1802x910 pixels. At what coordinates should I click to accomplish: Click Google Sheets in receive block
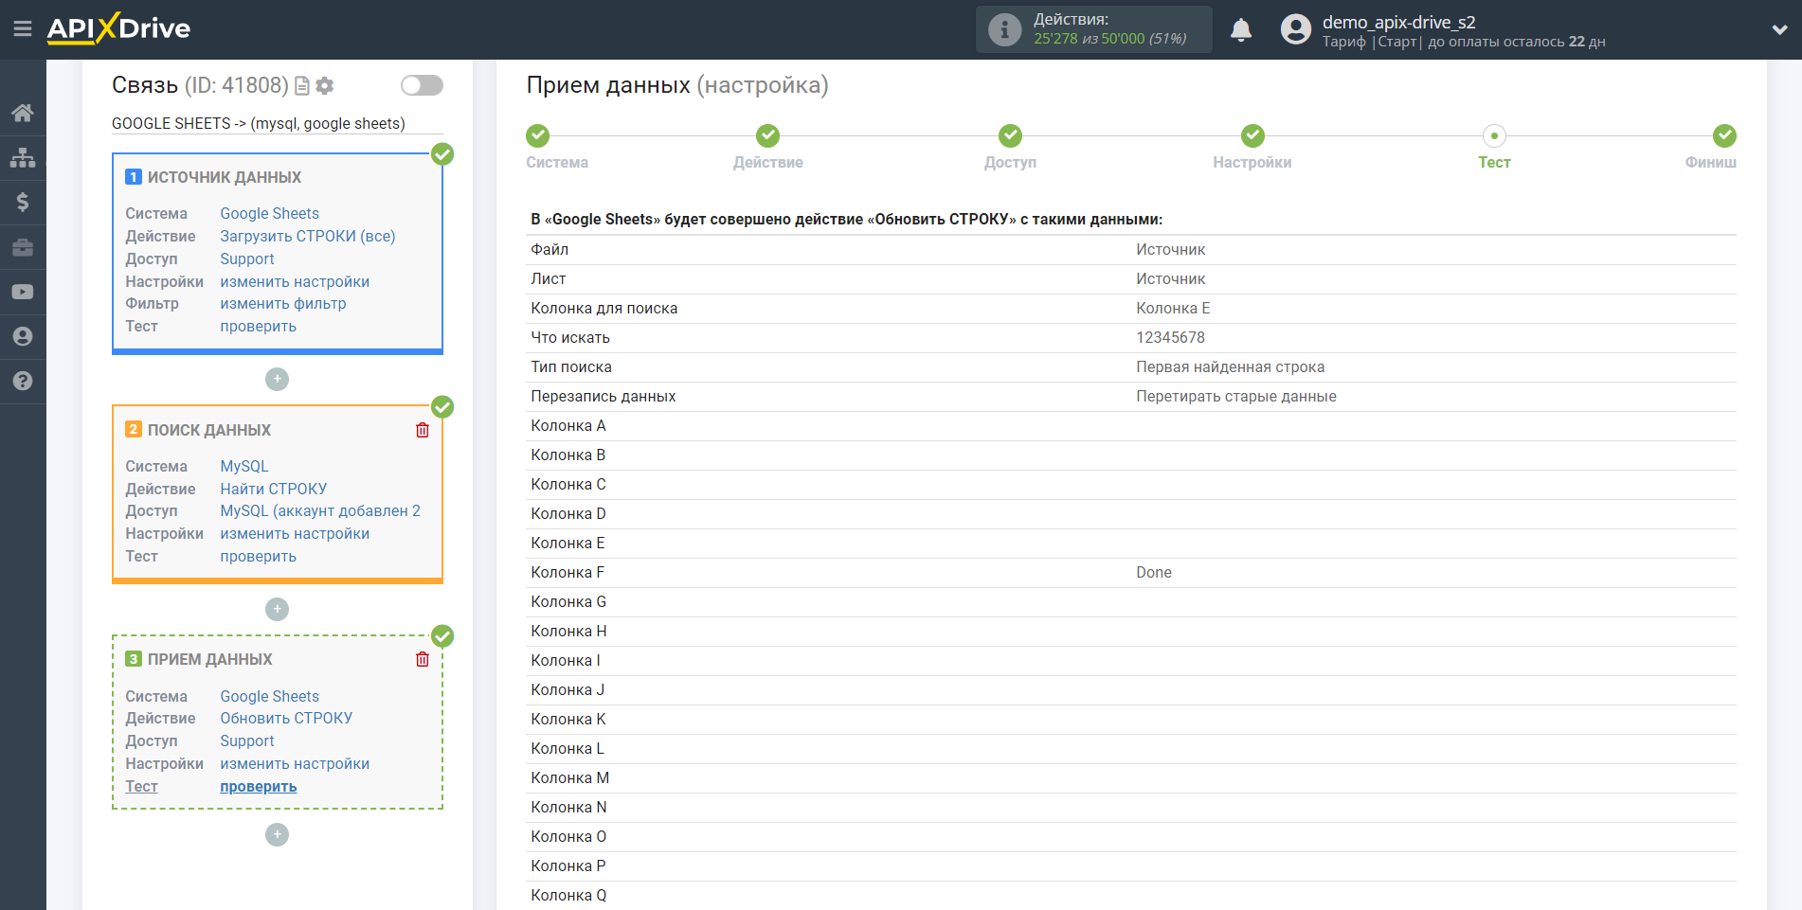(x=269, y=696)
